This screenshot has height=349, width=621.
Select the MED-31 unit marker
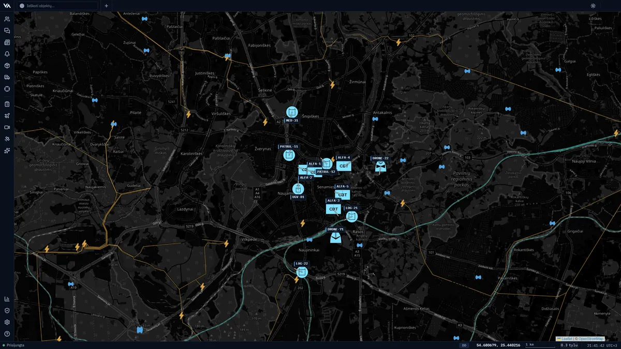(292, 112)
